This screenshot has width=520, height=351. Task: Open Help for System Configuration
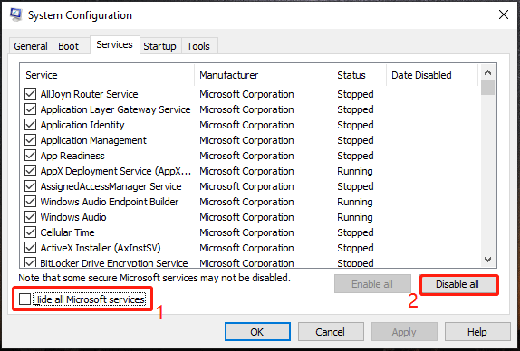tap(477, 332)
